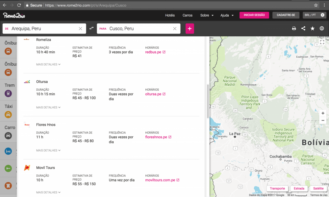The width and height of the screenshot is (329, 197).
Task: Click the Iniciar Sessão button
Action: pyautogui.click(x=254, y=15)
